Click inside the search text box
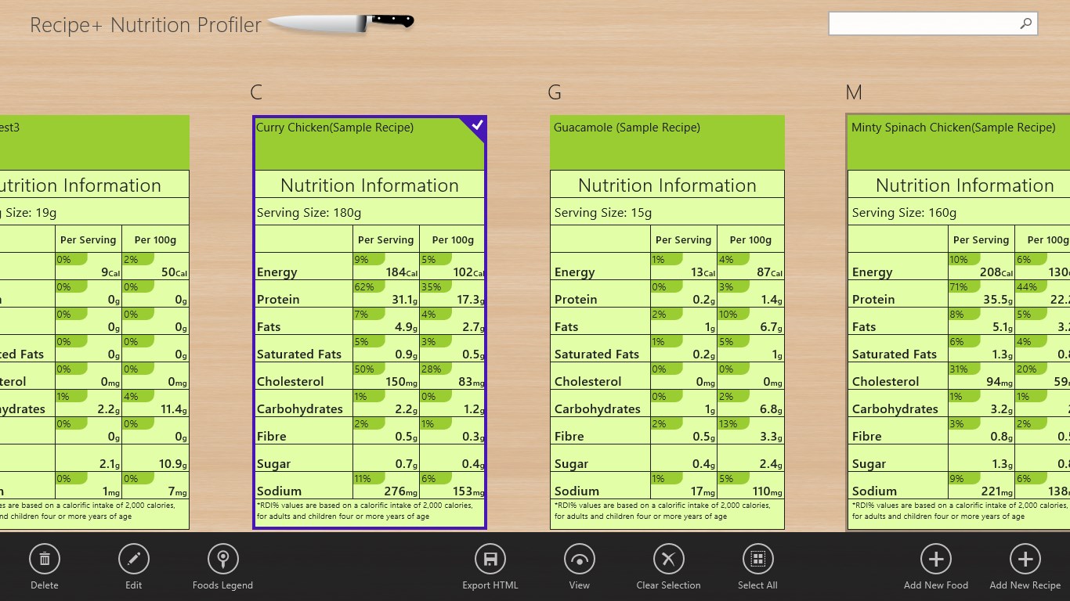This screenshot has width=1070, height=601. pos(923,24)
